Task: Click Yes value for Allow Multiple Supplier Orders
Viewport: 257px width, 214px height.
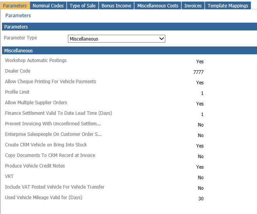Action: tap(200, 104)
